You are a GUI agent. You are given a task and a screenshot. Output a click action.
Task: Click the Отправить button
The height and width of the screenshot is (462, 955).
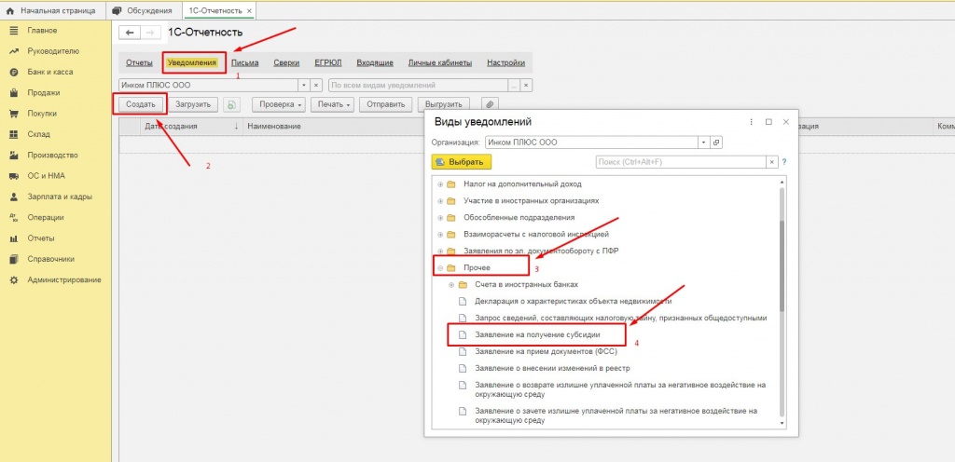click(385, 104)
